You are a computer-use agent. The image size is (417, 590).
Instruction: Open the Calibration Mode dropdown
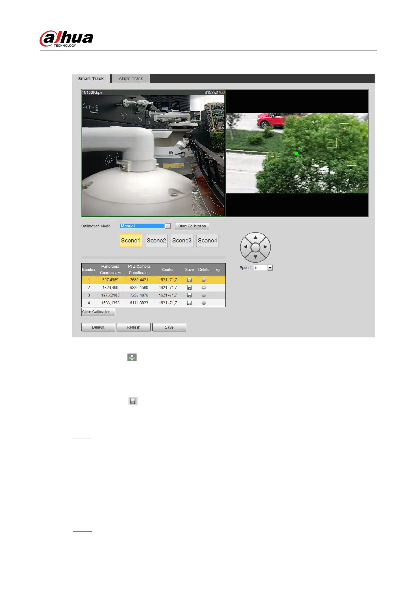(x=145, y=226)
